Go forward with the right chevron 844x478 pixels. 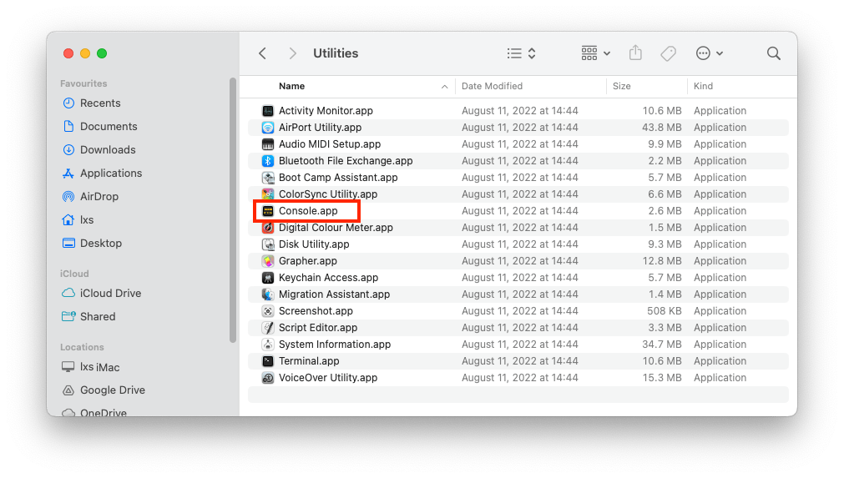tap(292, 53)
